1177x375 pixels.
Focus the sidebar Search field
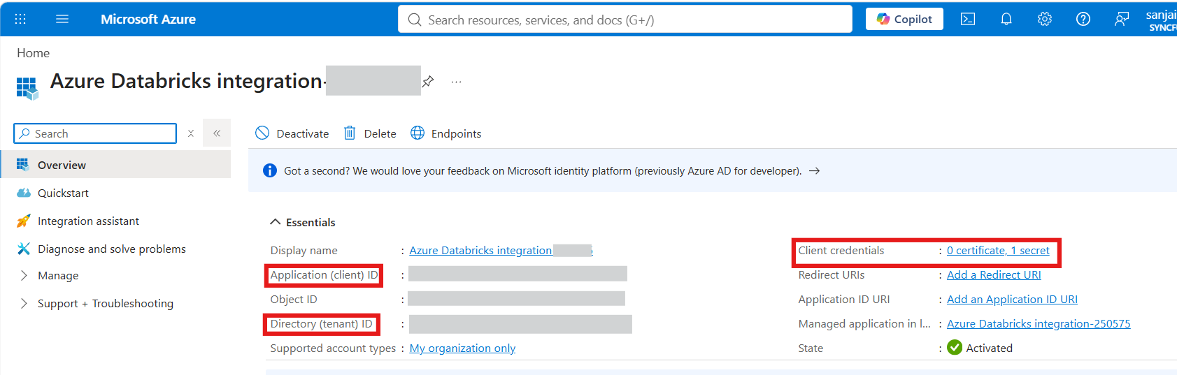point(95,133)
